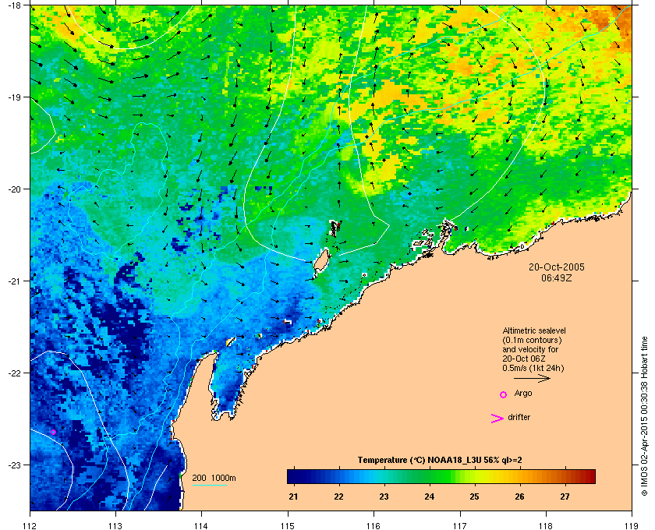Click the '(0.1m contours)' legend line
The width and height of the screenshot is (655, 530).
point(532,340)
